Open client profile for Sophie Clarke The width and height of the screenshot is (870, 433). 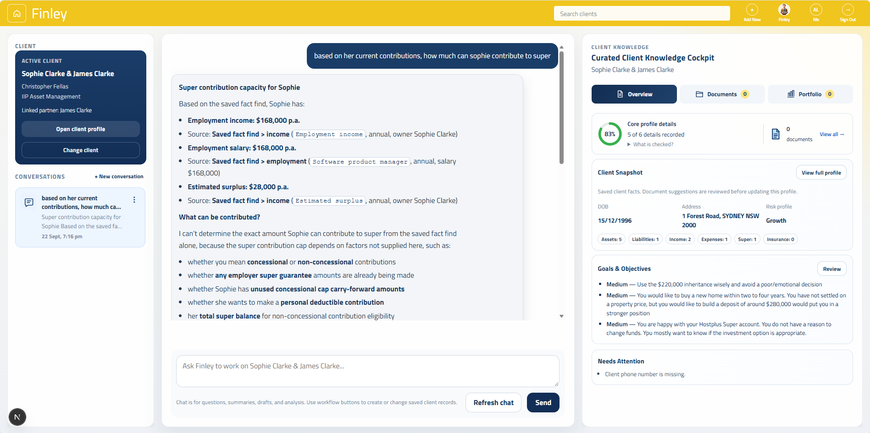point(81,129)
